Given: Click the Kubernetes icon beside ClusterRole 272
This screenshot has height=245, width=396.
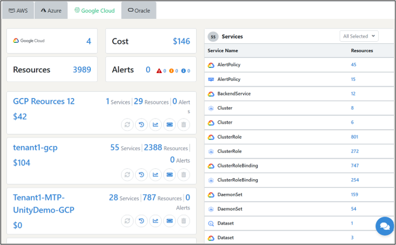Looking at the screenshot, I should pyautogui.click(x=211, y=151).
